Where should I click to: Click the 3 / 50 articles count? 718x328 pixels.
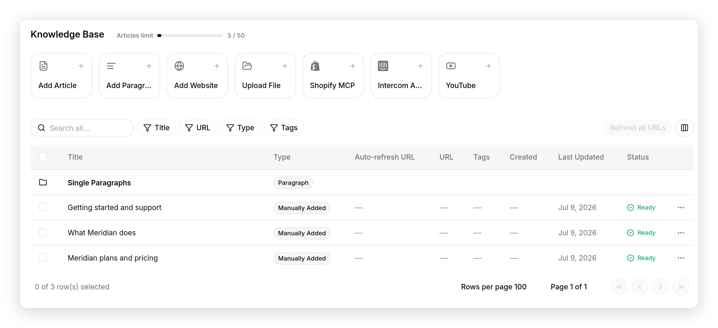236,36
